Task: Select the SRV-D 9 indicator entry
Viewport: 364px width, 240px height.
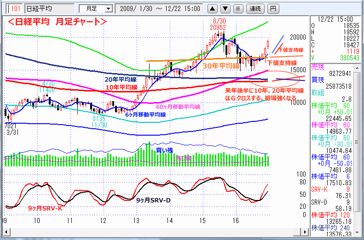Action: (330, 202)
